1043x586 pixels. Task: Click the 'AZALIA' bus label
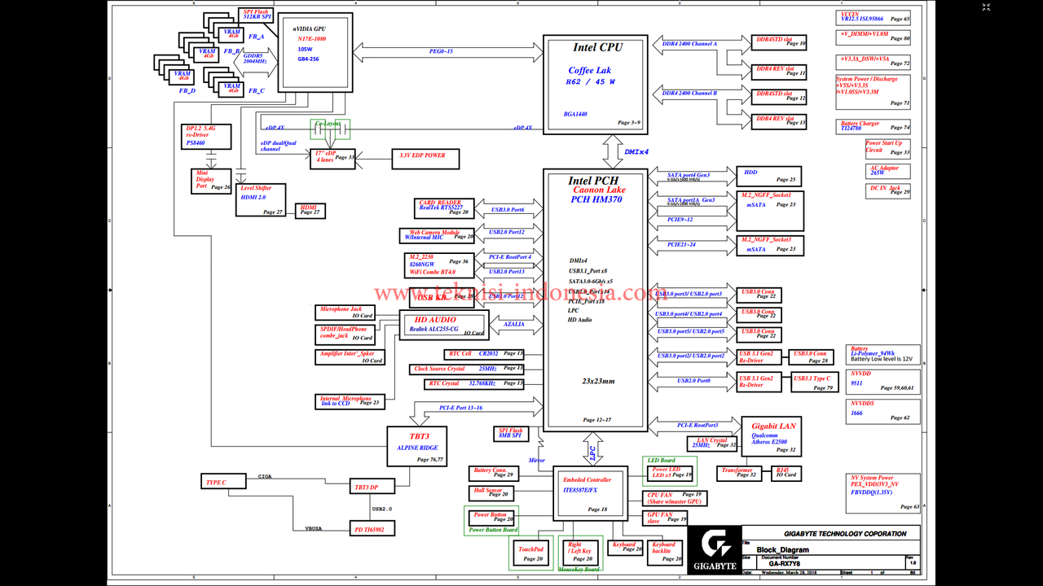point(513,324)
